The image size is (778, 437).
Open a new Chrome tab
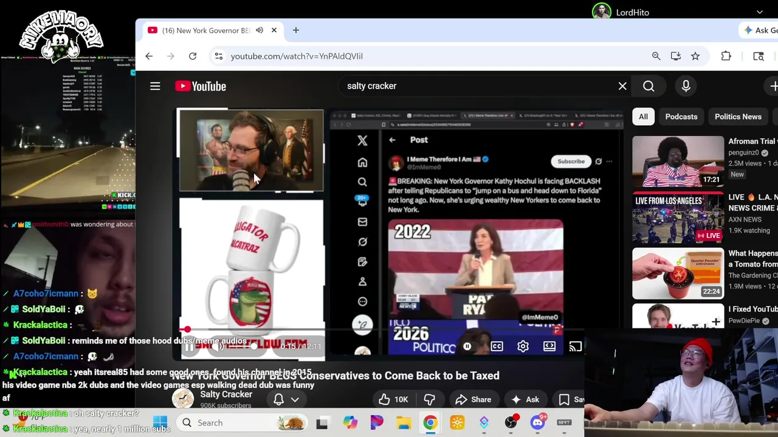point(296,30)
